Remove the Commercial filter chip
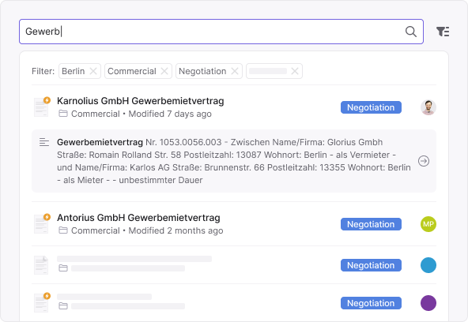Viewport: 468px width, 322px height. [164, 71]
